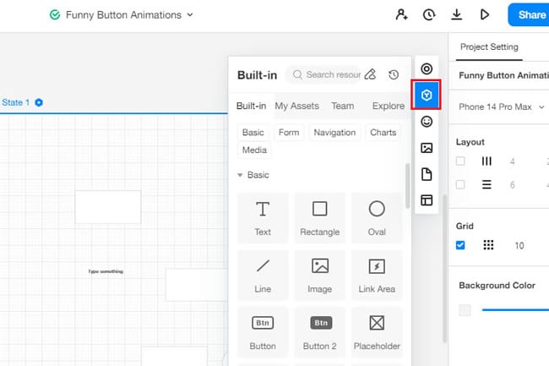549x366 pixels.
Task: Click the green saved checkmark icon
Action: pos(55,14)
